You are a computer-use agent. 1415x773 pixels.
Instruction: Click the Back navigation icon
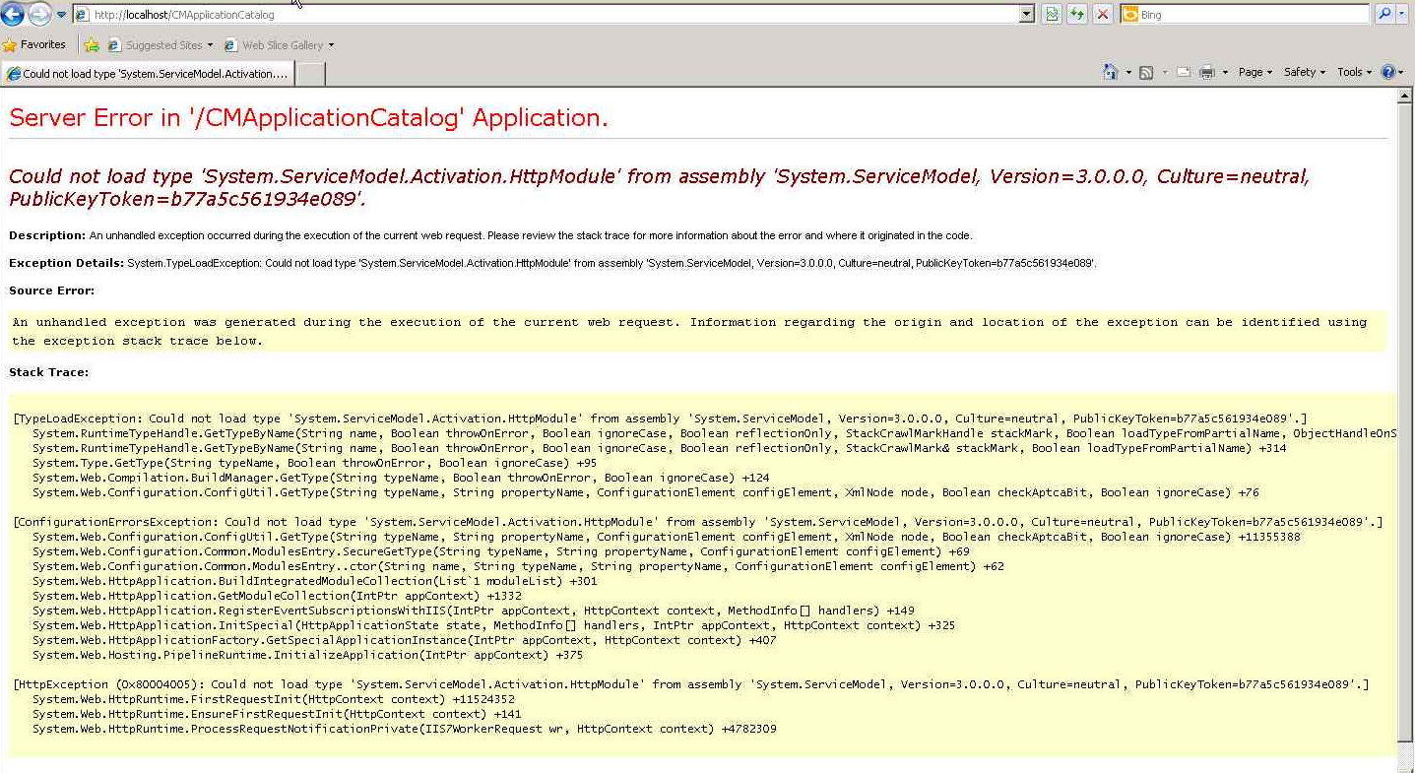pos(14,14)
